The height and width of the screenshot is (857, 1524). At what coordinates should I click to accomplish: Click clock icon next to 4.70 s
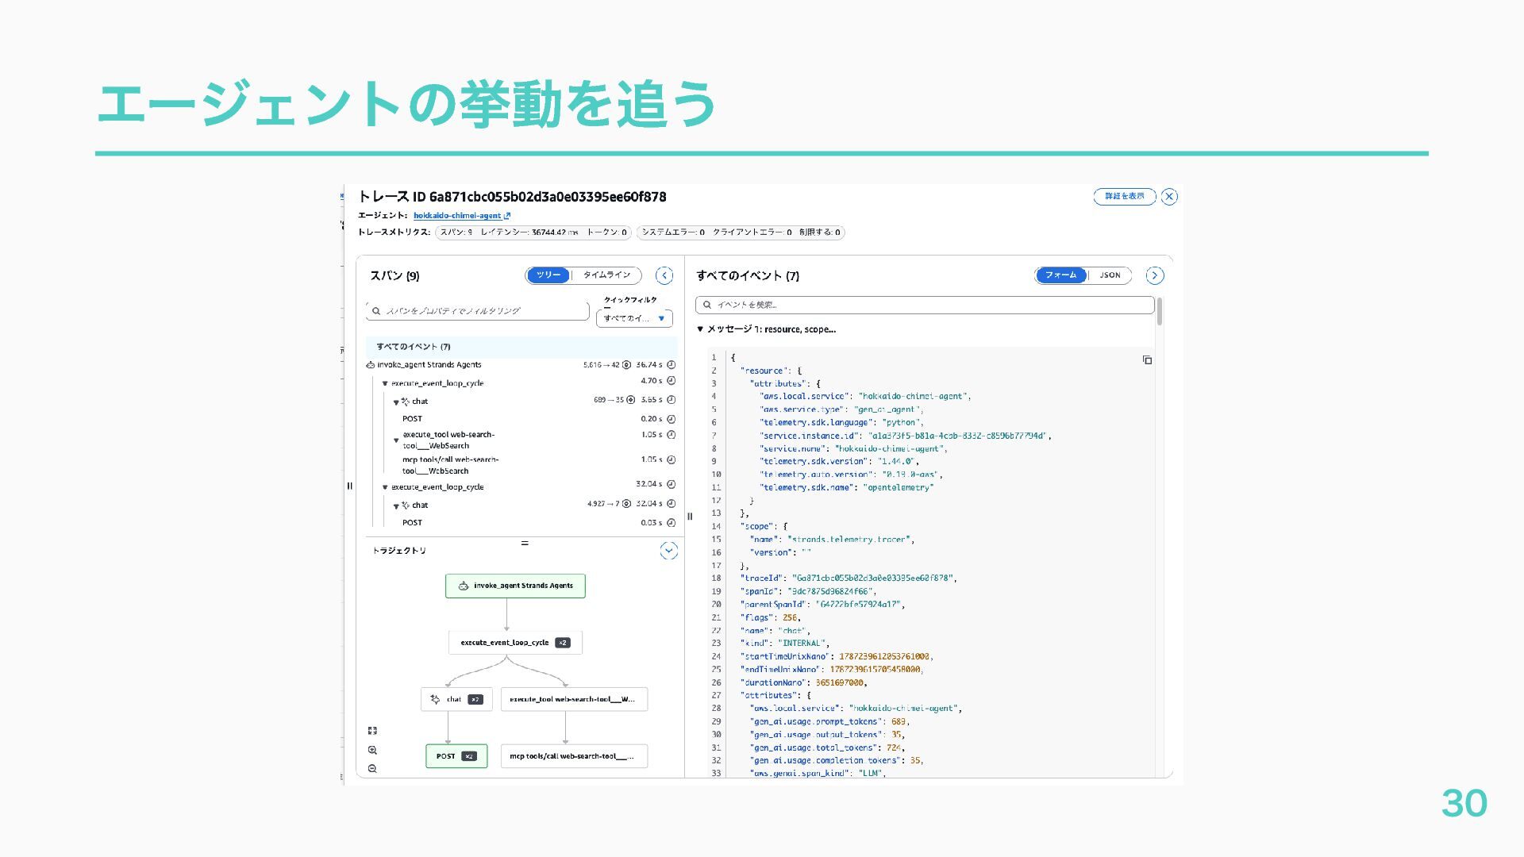point(672,381)
